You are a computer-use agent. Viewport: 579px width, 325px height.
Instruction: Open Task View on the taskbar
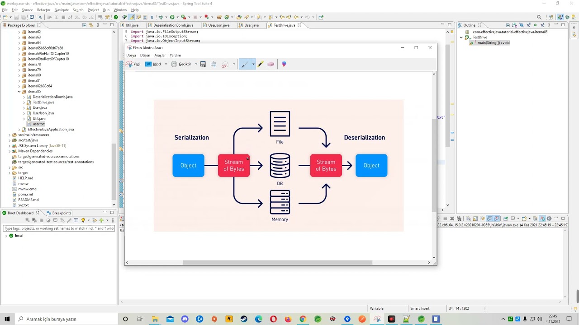[140, 319]
